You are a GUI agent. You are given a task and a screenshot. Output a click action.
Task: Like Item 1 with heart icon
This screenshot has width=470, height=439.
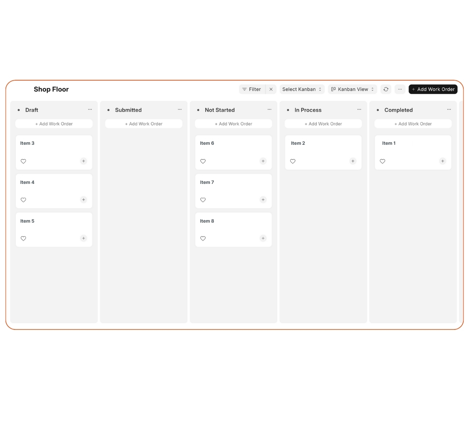point(383,161)
